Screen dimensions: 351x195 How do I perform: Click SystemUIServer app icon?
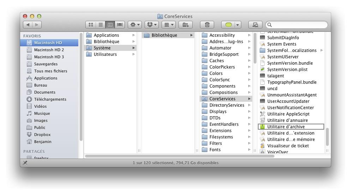pyautogui.click(x=262, y=57)
